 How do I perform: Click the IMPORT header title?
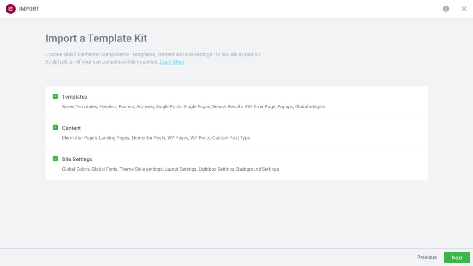[29, 9]
